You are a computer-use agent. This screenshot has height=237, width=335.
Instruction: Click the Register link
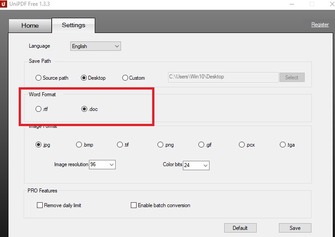pos(320,25)
